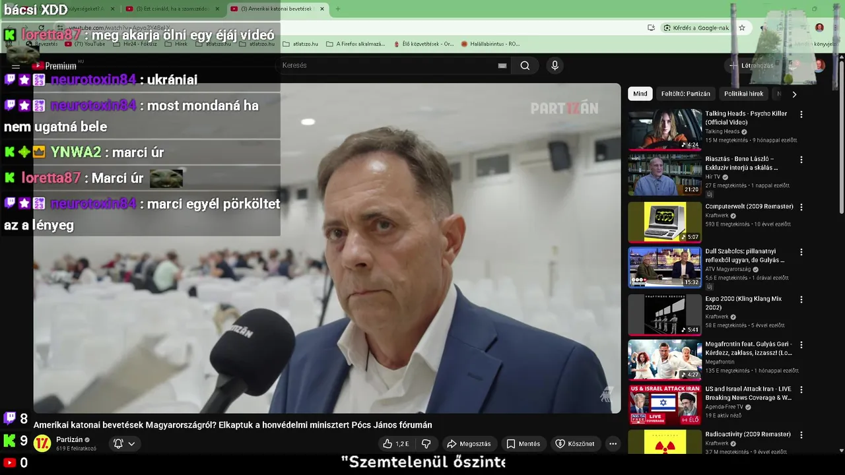The width and height of the screenshot is (845, 475).
Task: Open the Dull Szabolcs ATV video thumbnail
Action: point(665,268)
